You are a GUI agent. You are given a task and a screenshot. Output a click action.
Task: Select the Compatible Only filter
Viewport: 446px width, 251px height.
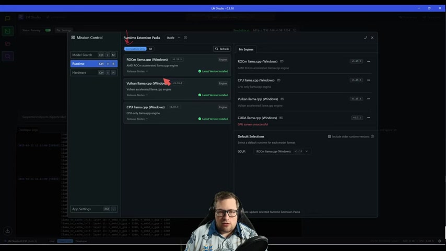coord(135,49)
